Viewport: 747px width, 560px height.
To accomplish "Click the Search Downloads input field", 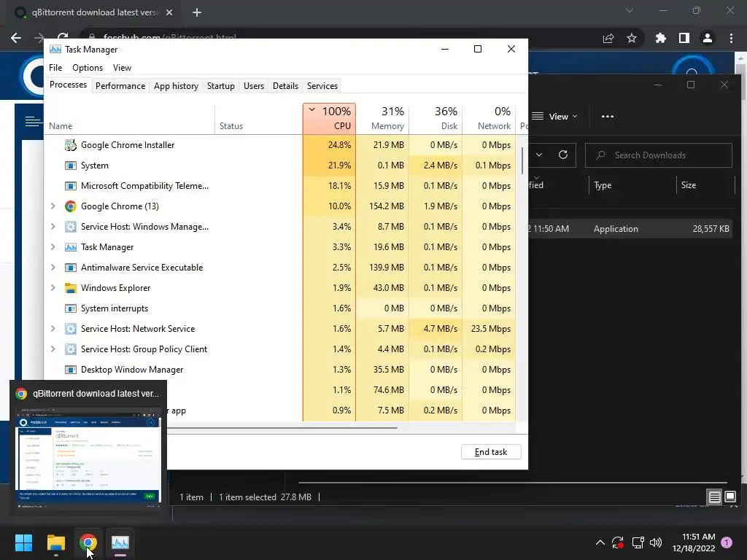I will (659, 155).
